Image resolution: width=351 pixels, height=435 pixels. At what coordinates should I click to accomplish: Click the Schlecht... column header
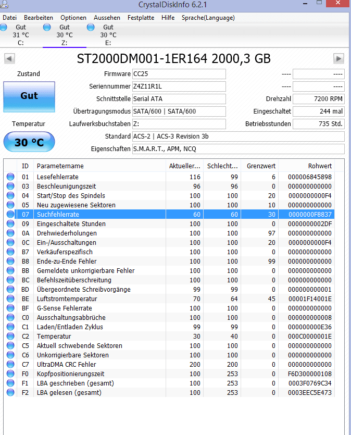pos(222,166)
